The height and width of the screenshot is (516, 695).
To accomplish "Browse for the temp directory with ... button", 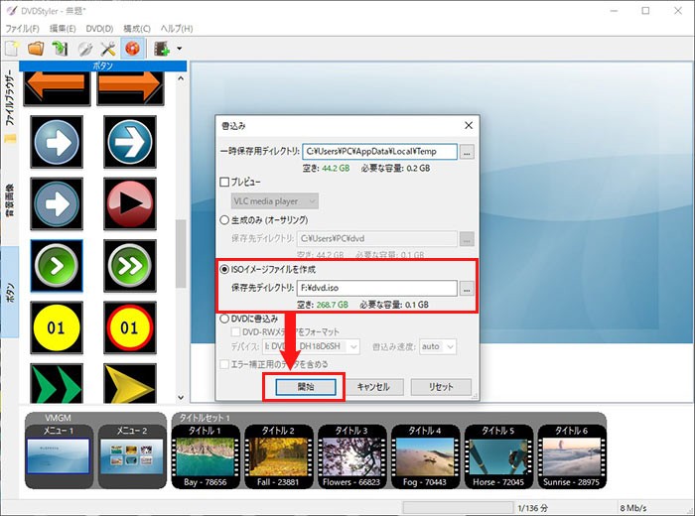I will [467, 152].
